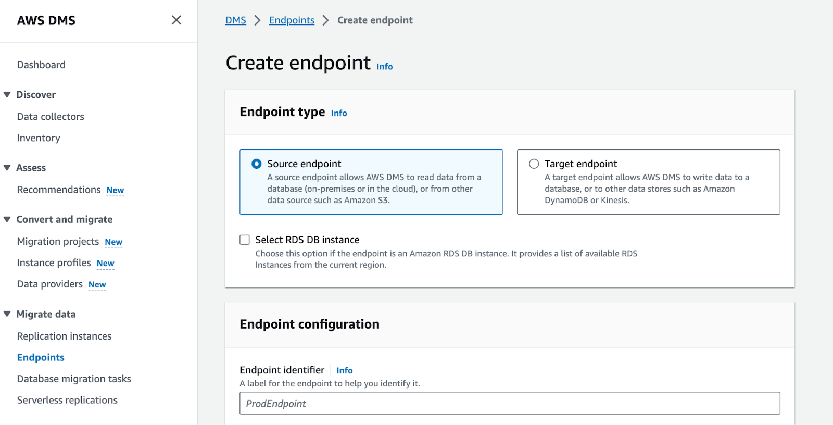Viewport: 833px width, 425px height.
Task: Click the Target endpoint description text
Action: (x=647, y=189)
